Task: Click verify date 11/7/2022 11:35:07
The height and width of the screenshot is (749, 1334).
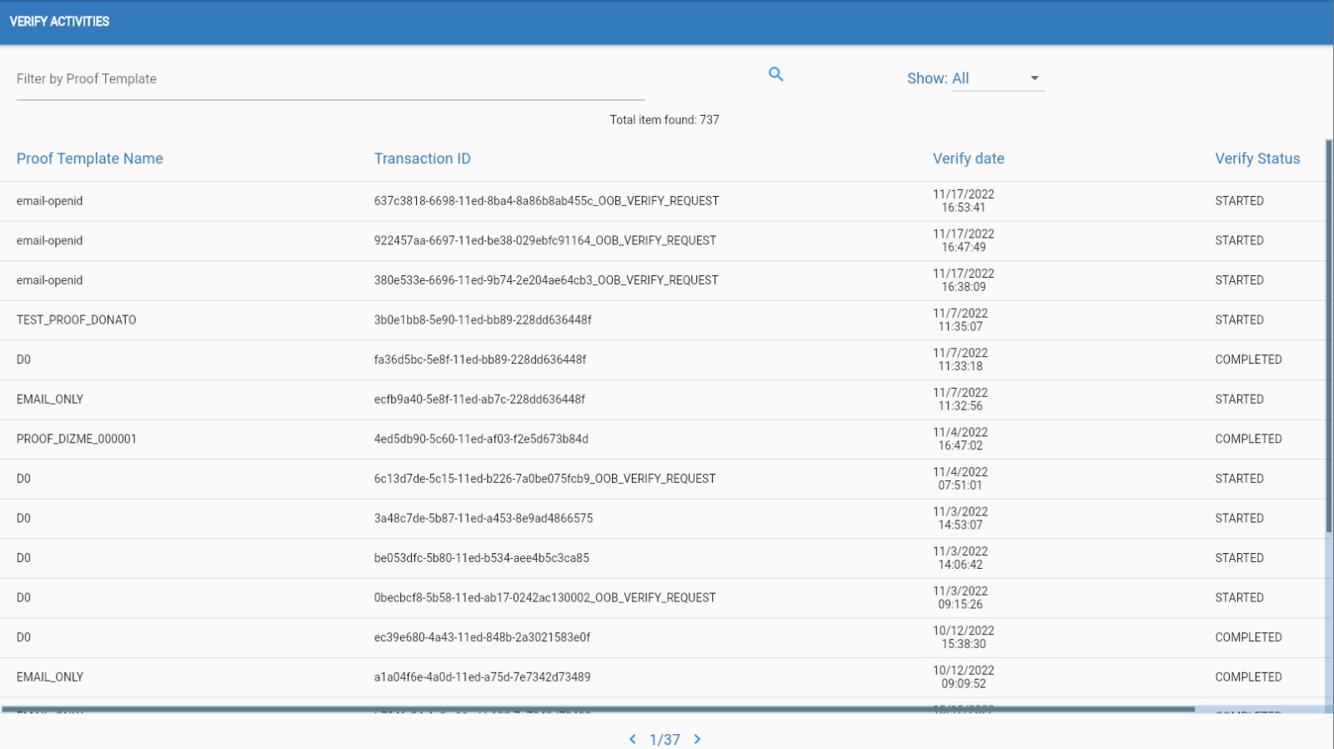Action: 960,320
